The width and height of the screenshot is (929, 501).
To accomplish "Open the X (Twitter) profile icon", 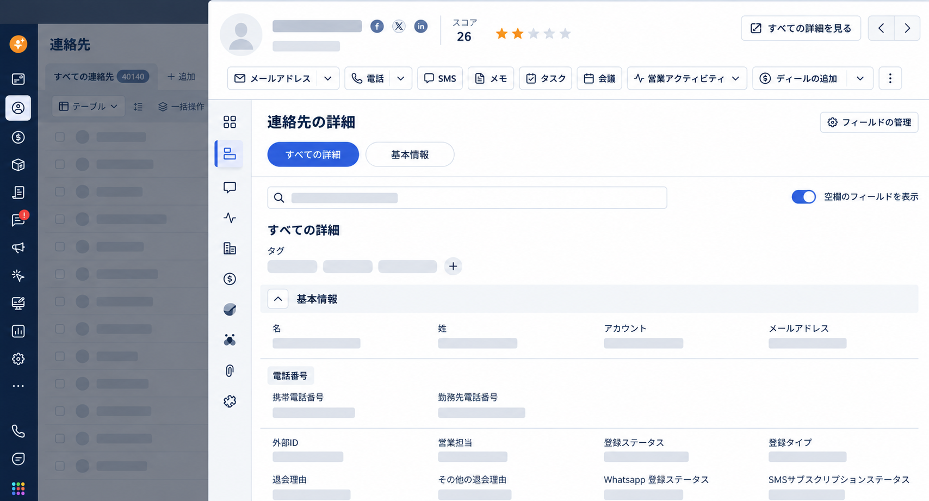I will pos(399,26).
